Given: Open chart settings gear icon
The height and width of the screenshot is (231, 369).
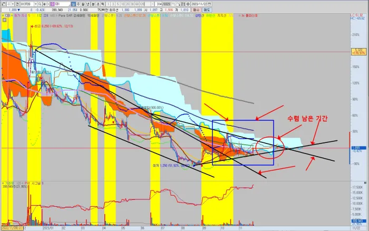Looking at the screenshot, I should click(188, 4).
